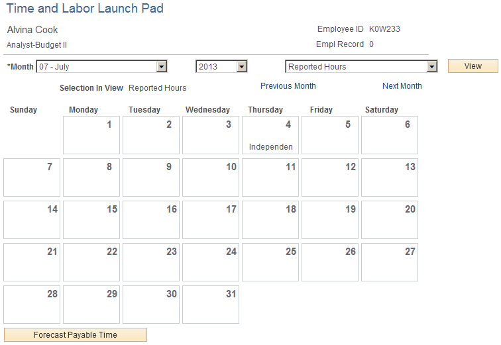The height and width of the screenshot is (345, 501).
Task: Select July 7 calendar cell
Action: point(32,177)
